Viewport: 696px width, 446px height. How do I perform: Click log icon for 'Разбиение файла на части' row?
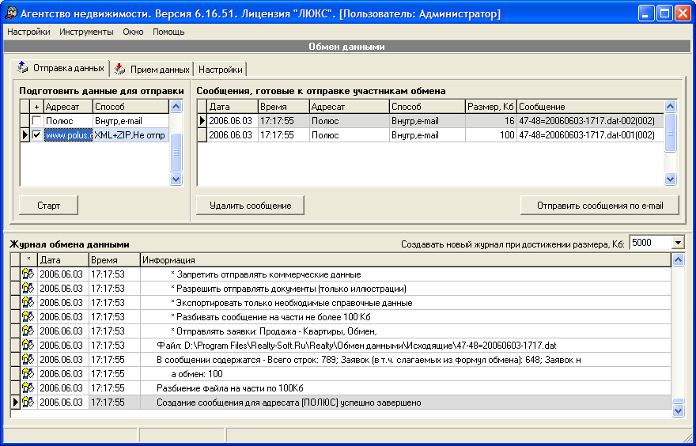click(x=28, y=387)
